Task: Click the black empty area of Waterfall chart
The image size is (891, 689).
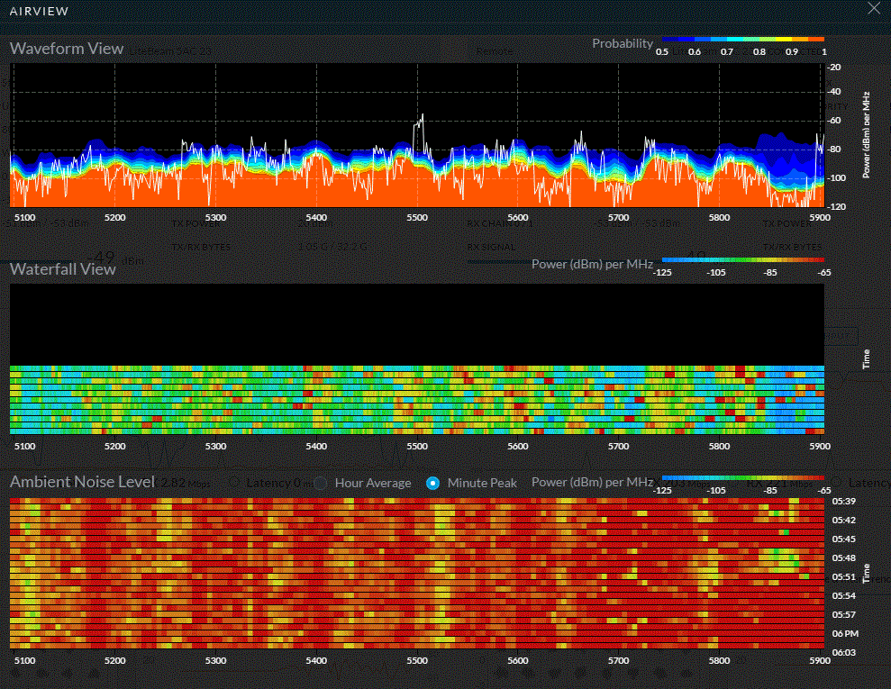Action: coord(416,324)
